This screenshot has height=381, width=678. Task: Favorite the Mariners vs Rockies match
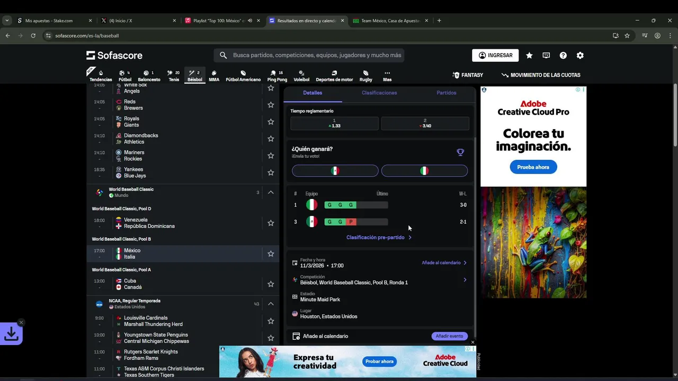[x=271, y=156]
